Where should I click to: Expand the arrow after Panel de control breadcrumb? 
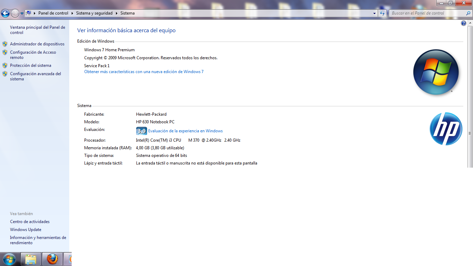(x=72, y=13)
